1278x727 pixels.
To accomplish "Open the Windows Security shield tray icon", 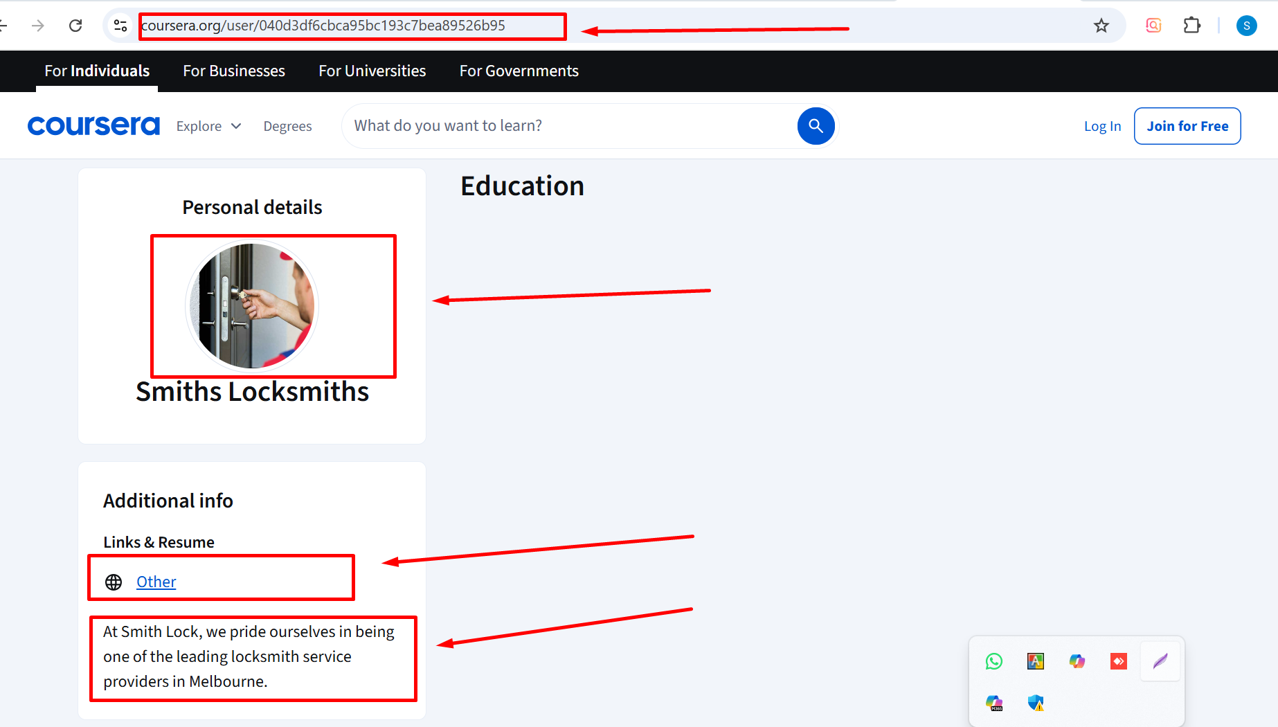I will click(1036, 703).
